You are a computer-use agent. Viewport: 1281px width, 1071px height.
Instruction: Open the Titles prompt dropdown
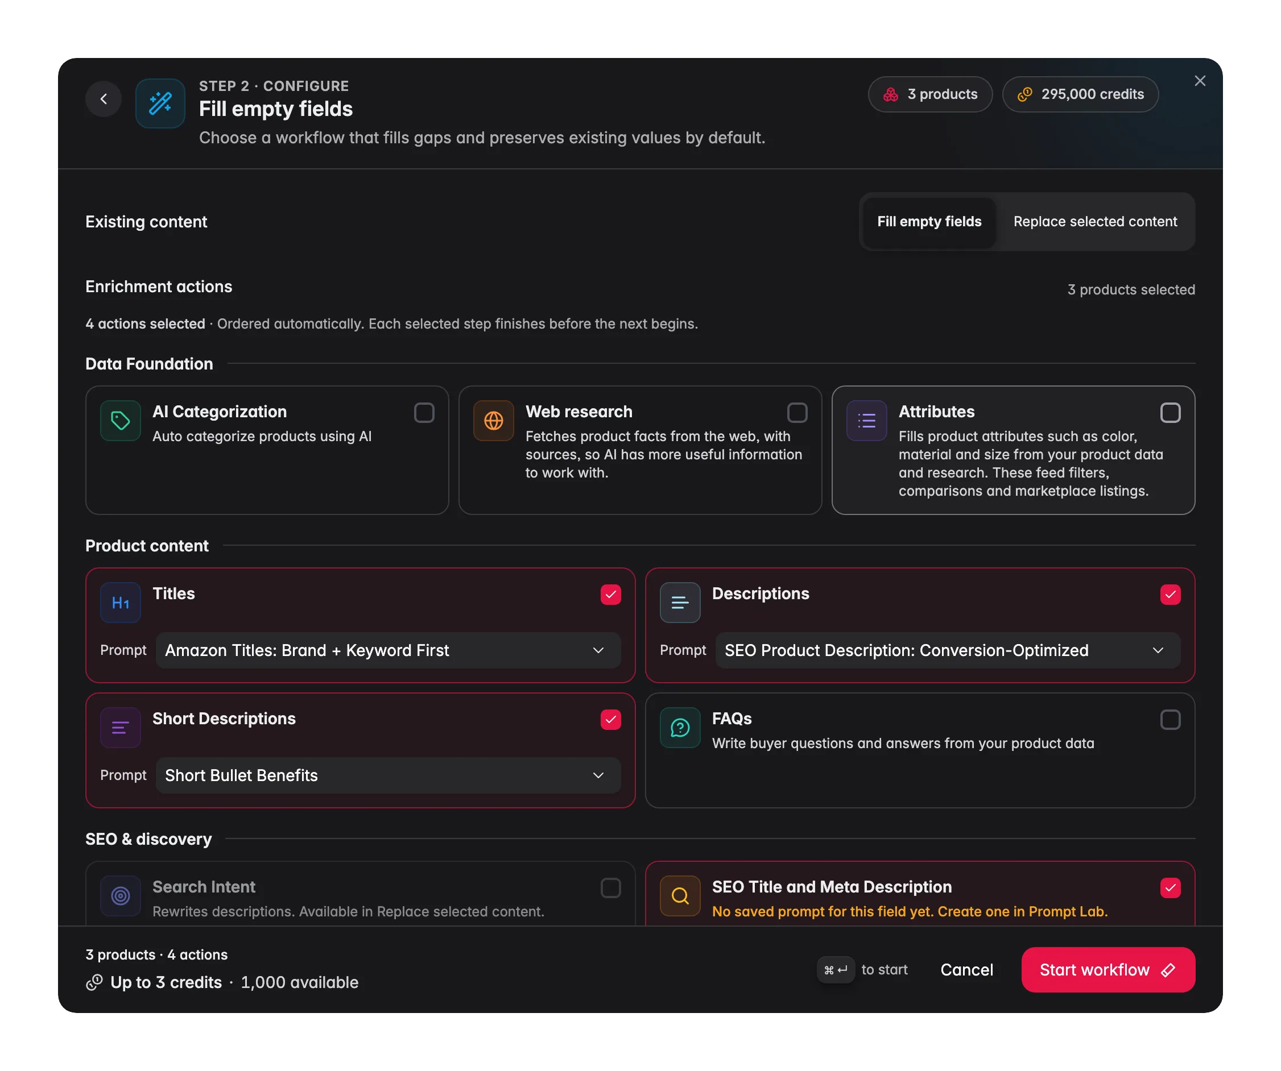[x=388, y=650]
